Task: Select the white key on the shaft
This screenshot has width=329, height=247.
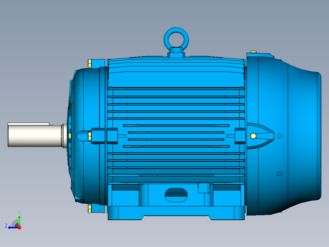Action: [x=28, y=124]
